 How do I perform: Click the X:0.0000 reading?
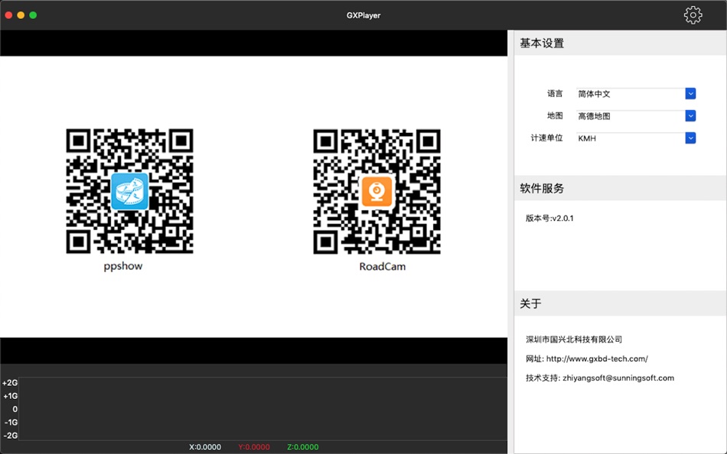click(205, 447)
